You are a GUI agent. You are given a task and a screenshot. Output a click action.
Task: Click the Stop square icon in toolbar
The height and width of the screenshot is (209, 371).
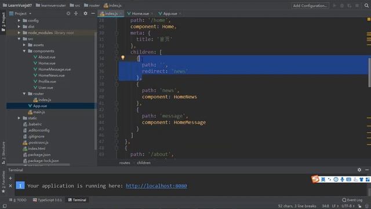click(357, 5)
